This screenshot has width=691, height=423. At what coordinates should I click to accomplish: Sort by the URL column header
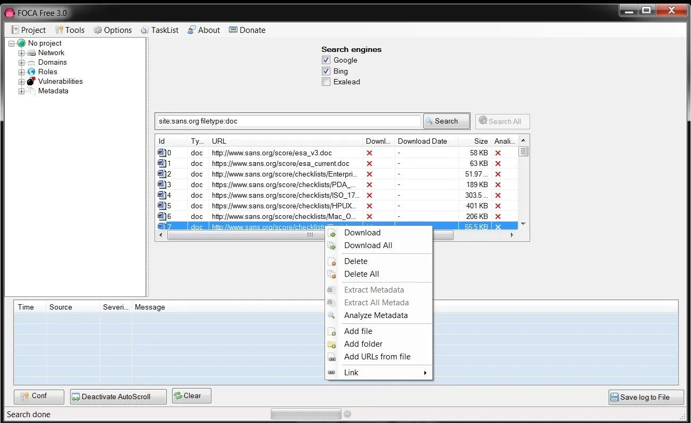[x=286, y=141]
